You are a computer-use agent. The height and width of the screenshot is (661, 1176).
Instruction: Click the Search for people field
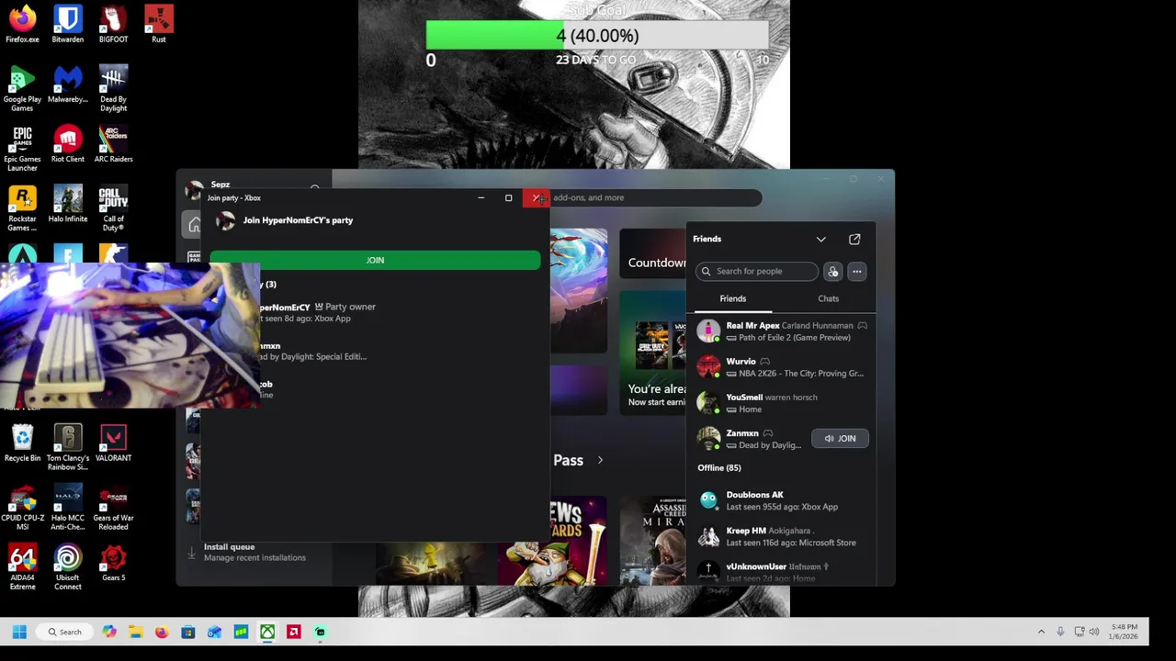coord(757,271)
